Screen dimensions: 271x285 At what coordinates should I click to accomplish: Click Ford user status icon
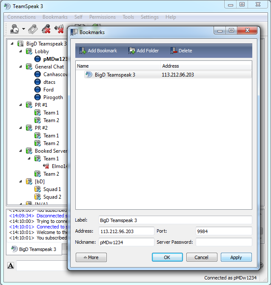click(37, 89)
